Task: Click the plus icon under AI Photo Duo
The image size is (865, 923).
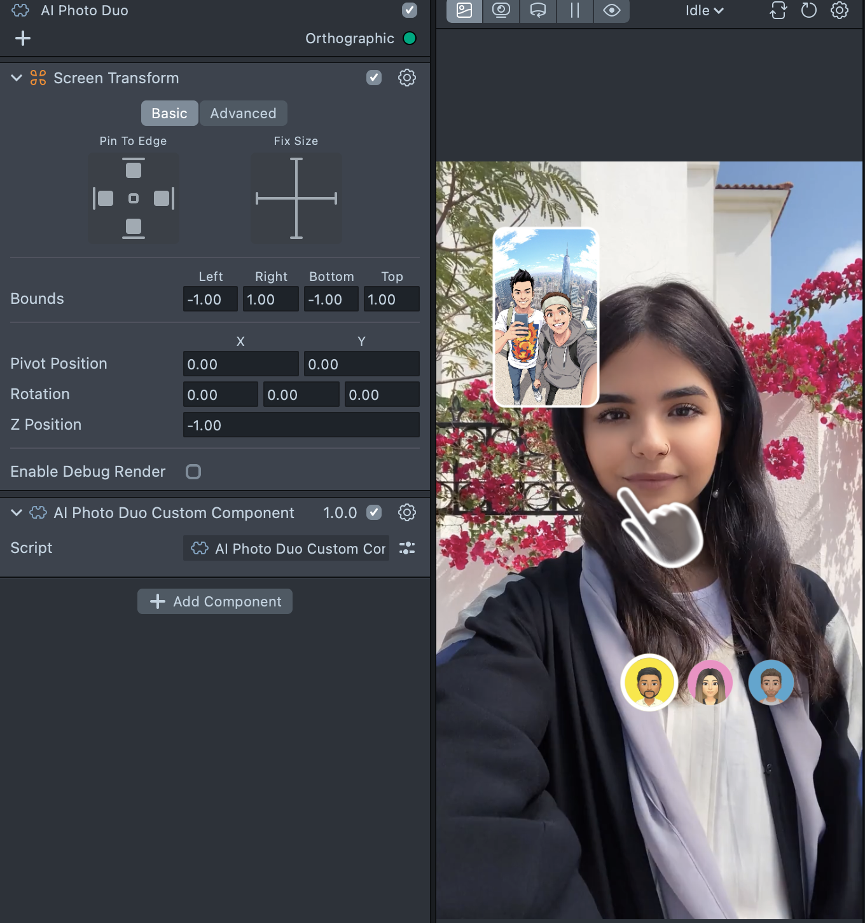Action: tap(23, 38)
